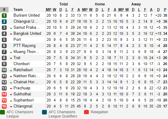Click the red down arrow beside Trat
This screenshot has width=168, height=119.
click(x=11, y=58)
